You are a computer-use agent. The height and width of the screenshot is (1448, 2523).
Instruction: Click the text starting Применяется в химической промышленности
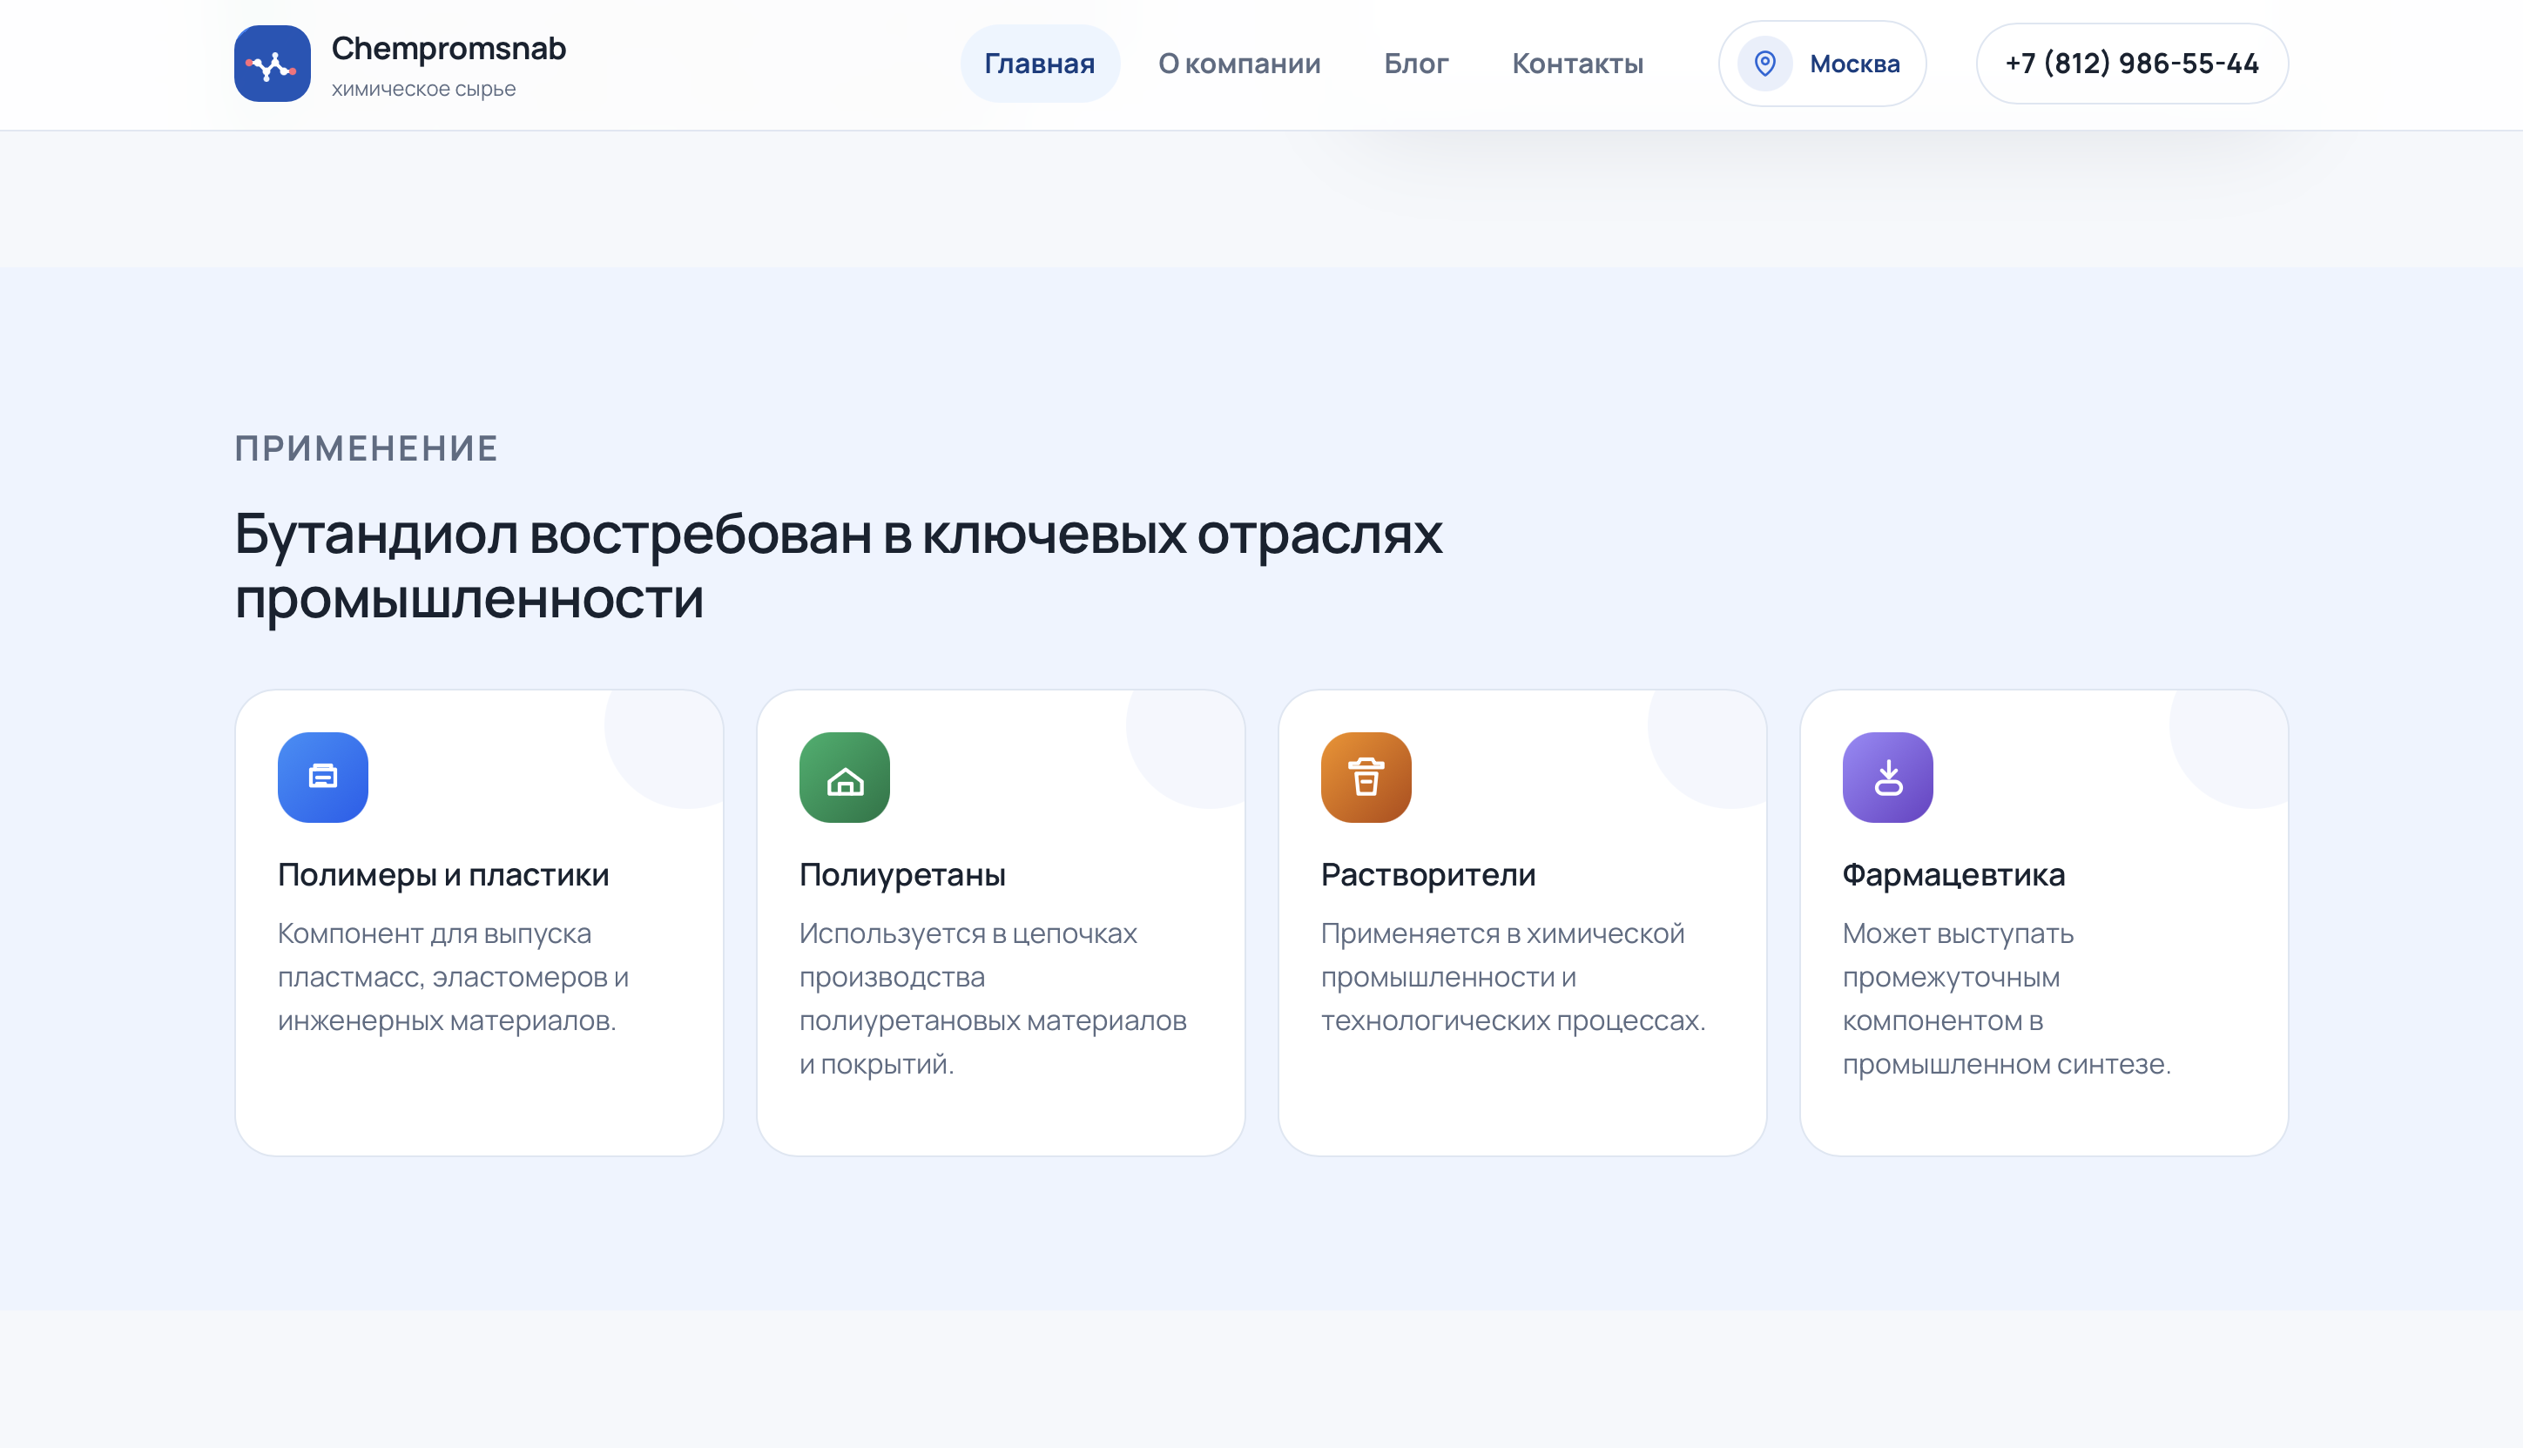[x=1513, y=977]
